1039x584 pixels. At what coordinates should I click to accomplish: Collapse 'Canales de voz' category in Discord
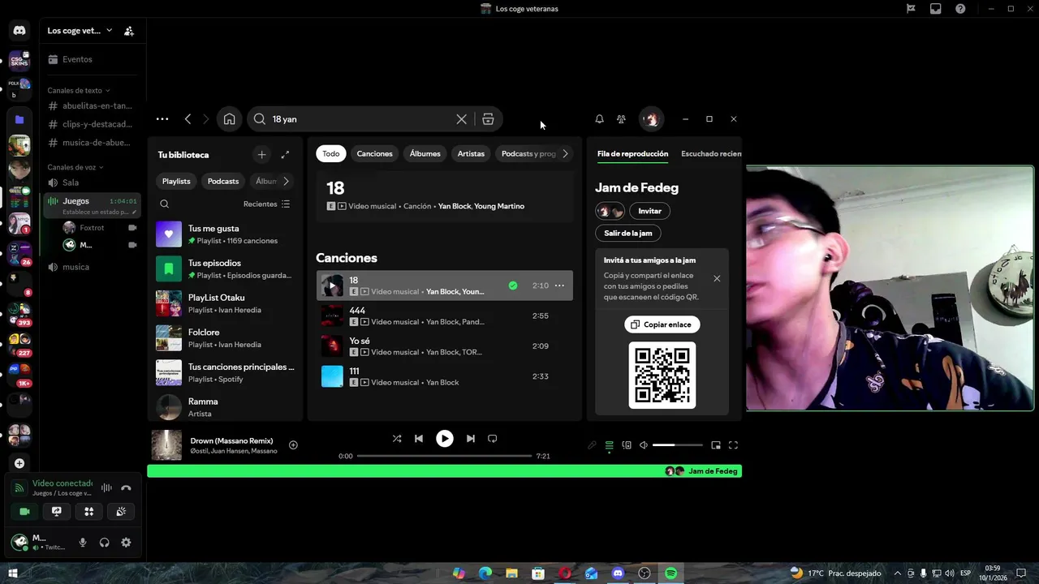(75, 167)
